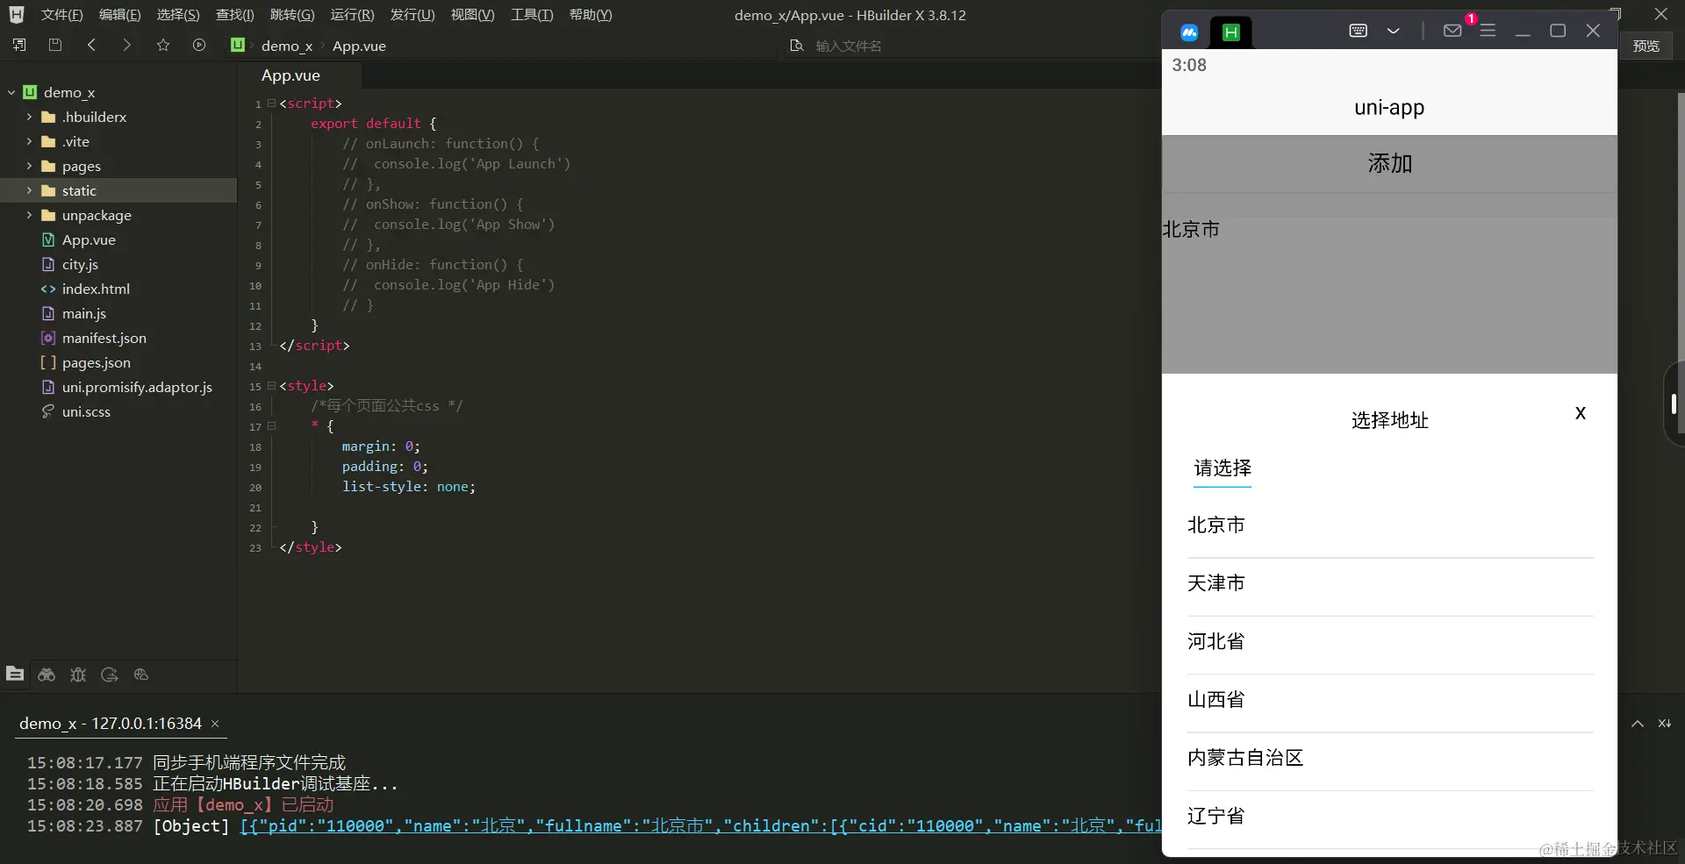1685x864 pixels.
Task: Bookmark with the star icon
Action: (x=162, y=45)
